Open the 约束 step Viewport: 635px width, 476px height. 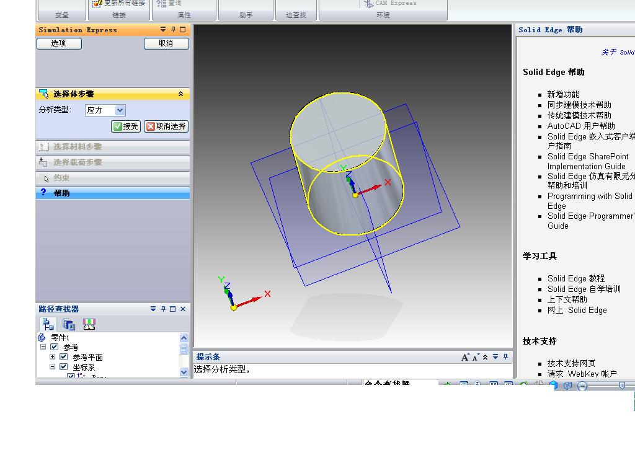[113, 177]
